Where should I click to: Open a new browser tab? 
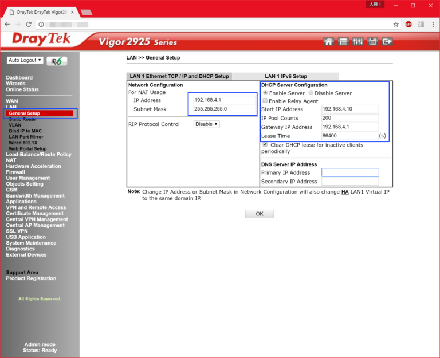coord(86,13)
